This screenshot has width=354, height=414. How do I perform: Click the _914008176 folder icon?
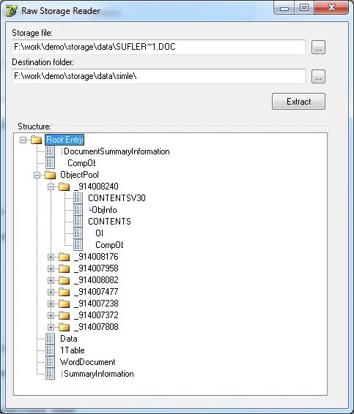coord(64,257)
